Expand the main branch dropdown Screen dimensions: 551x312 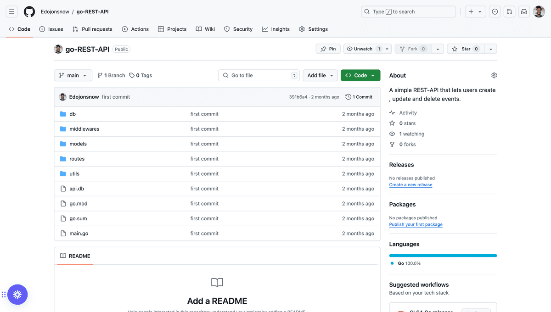[73, 75]
